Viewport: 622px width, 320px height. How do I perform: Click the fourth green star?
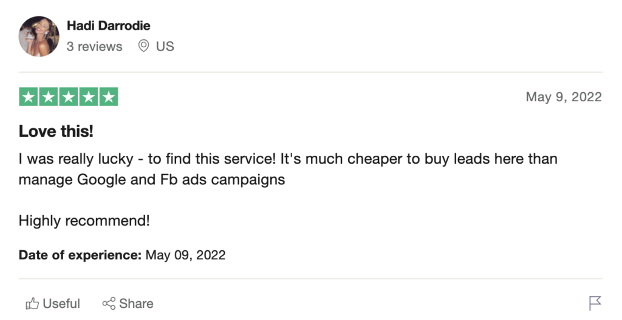click(x=89, y=97)
